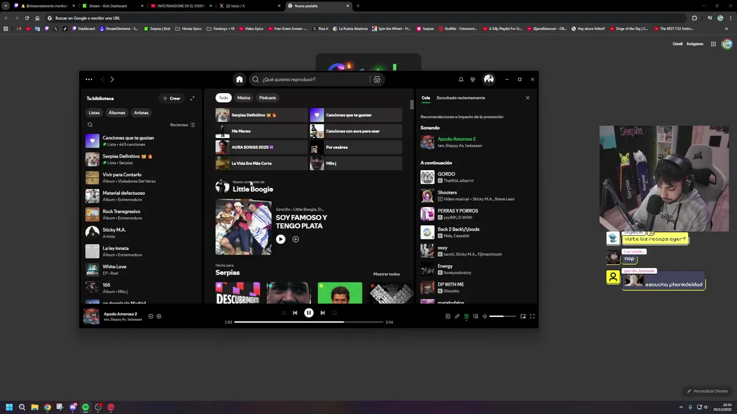Click the song progress bar

coord(309,322)
